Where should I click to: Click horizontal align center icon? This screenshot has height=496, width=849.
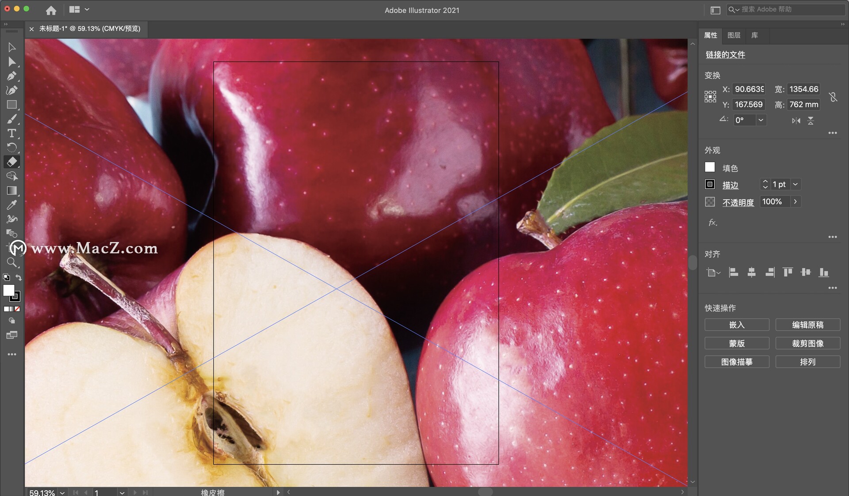751,273
